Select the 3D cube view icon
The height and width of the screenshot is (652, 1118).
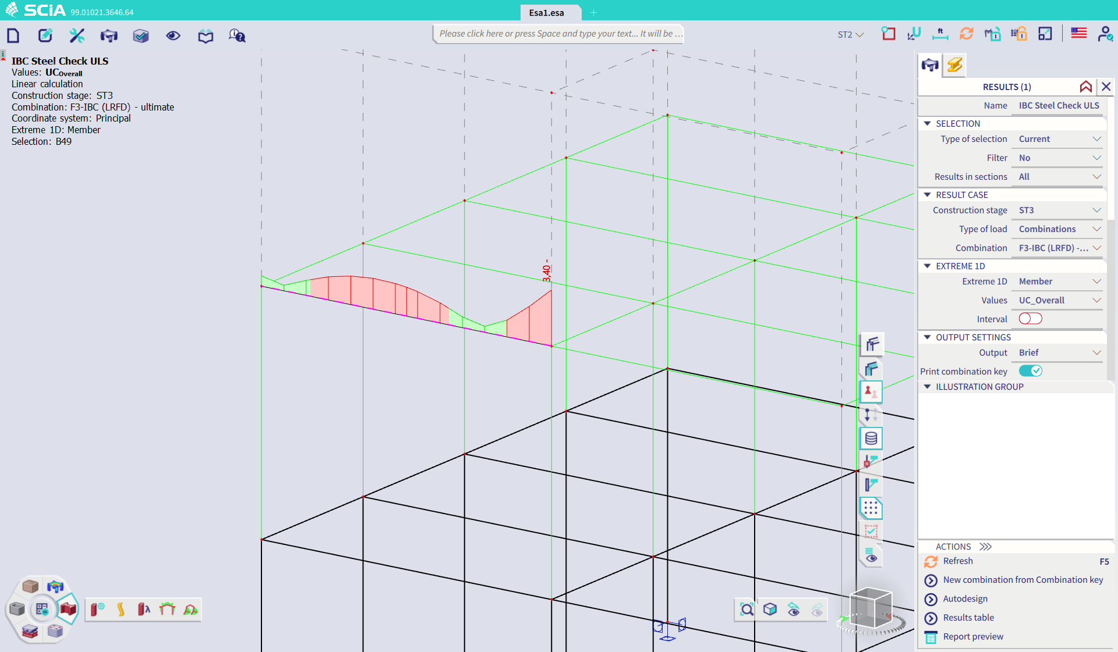(x=770, y=610)
